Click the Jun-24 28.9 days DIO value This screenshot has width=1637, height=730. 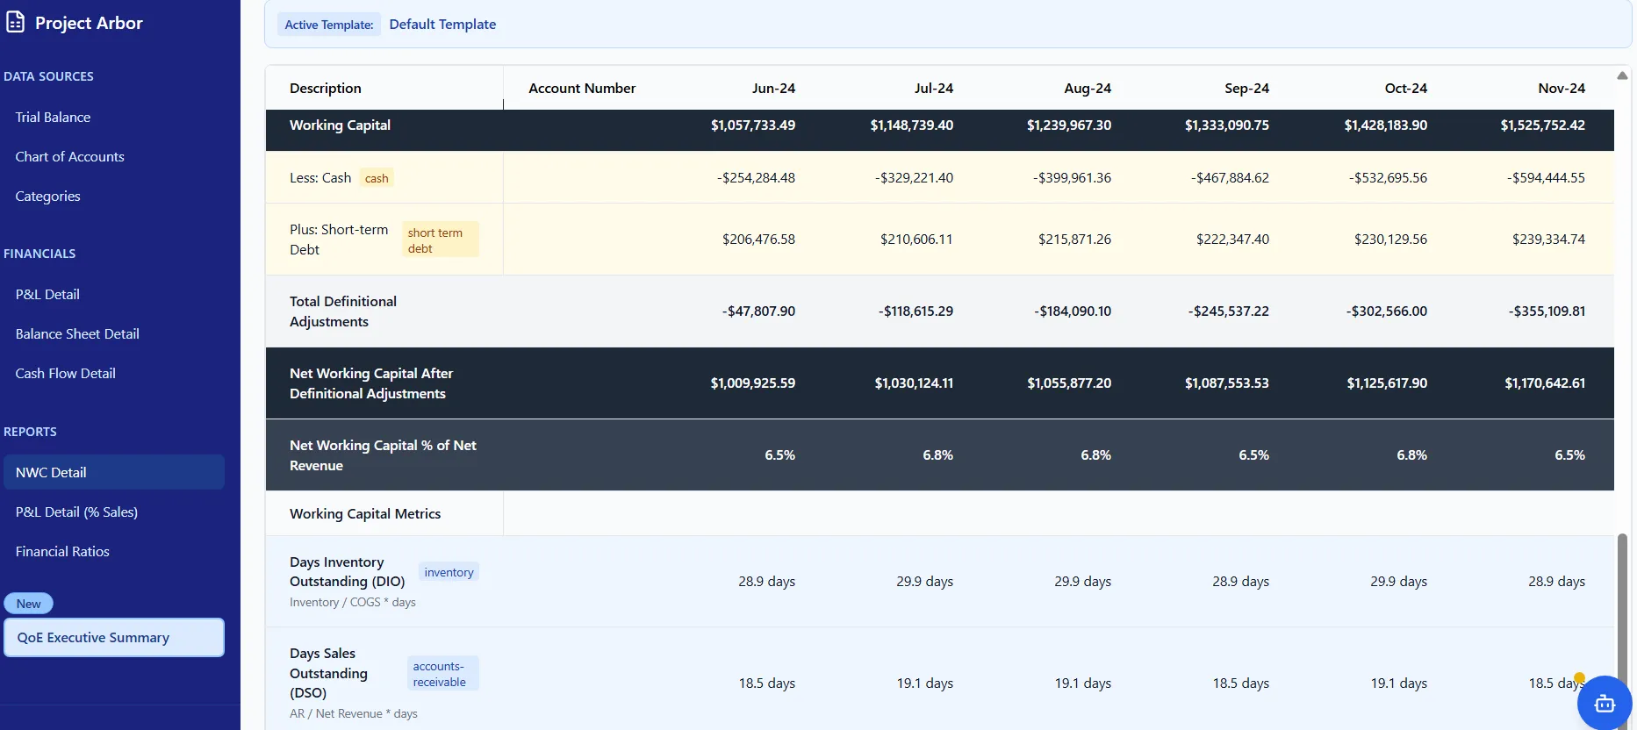point(766,581)
